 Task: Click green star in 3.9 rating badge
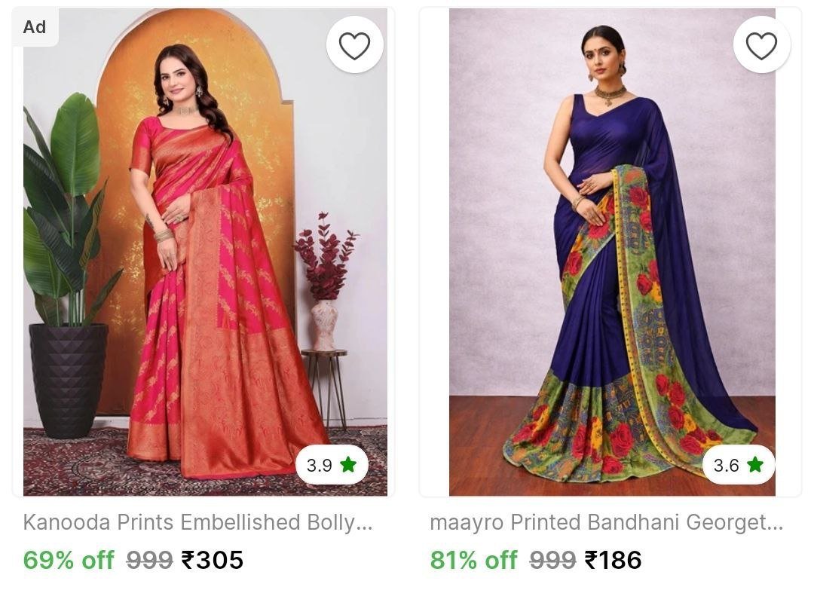tap(348, 464)
